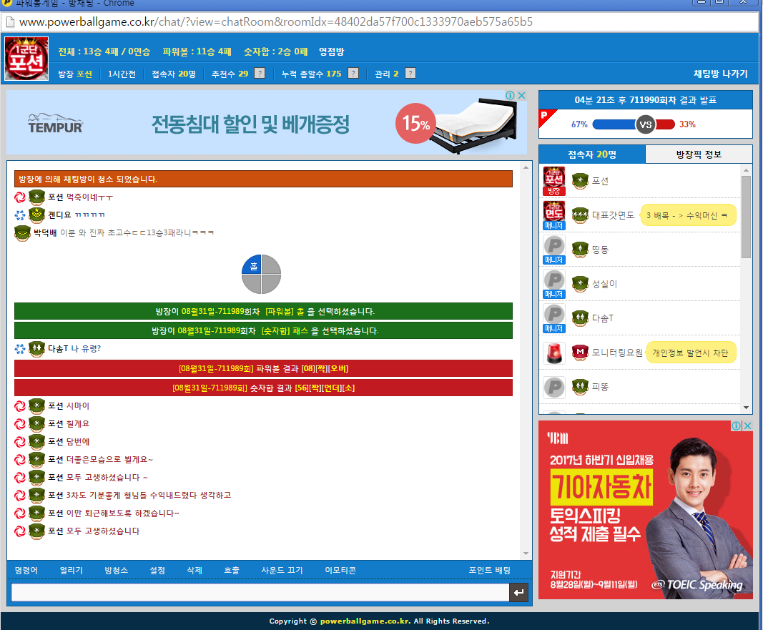Viewport: 763px width, 630px height.
Task: Open the powerballgame.co.kr footer link
Action: 365,621
